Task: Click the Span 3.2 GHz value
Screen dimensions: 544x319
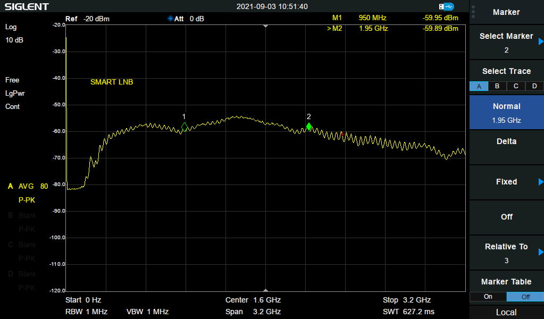Action: pos(253,312)
